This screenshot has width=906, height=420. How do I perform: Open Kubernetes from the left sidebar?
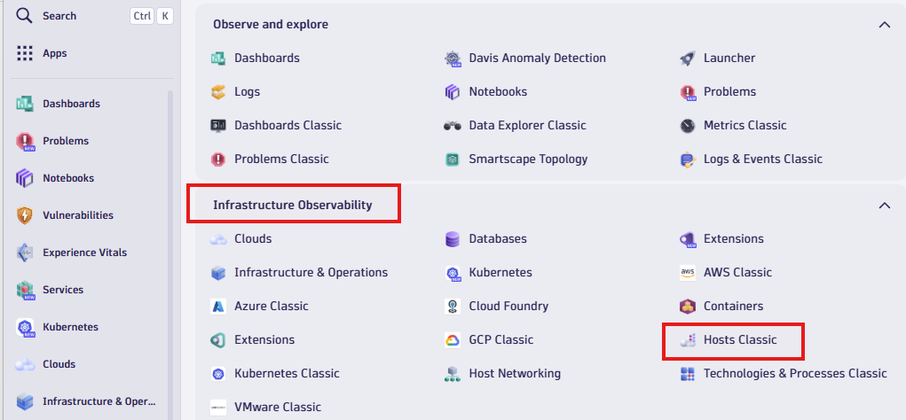(x=69, y=327)
